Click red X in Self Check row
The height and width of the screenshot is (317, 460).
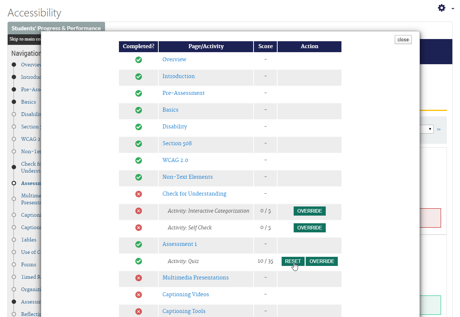139,228
